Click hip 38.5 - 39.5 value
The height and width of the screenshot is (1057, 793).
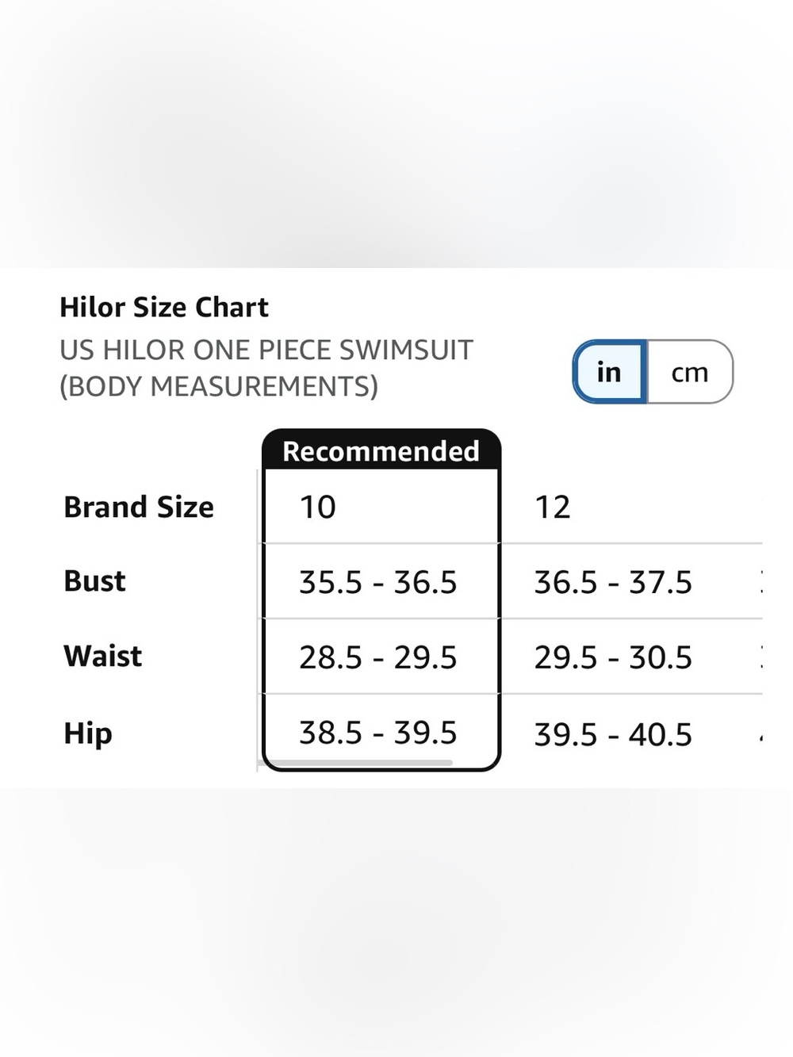[x=378, y=733]
